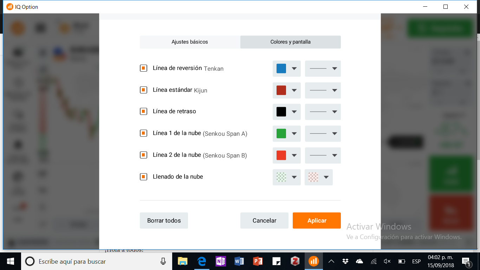Open File Explorer from the taskbar
Viewport: 480px width, 270px height.
tap(182, 261)
